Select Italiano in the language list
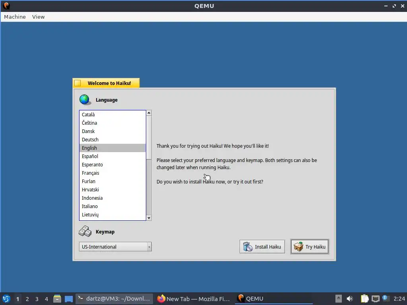Screen dimensions: 407x305 [x=112, y=206]
